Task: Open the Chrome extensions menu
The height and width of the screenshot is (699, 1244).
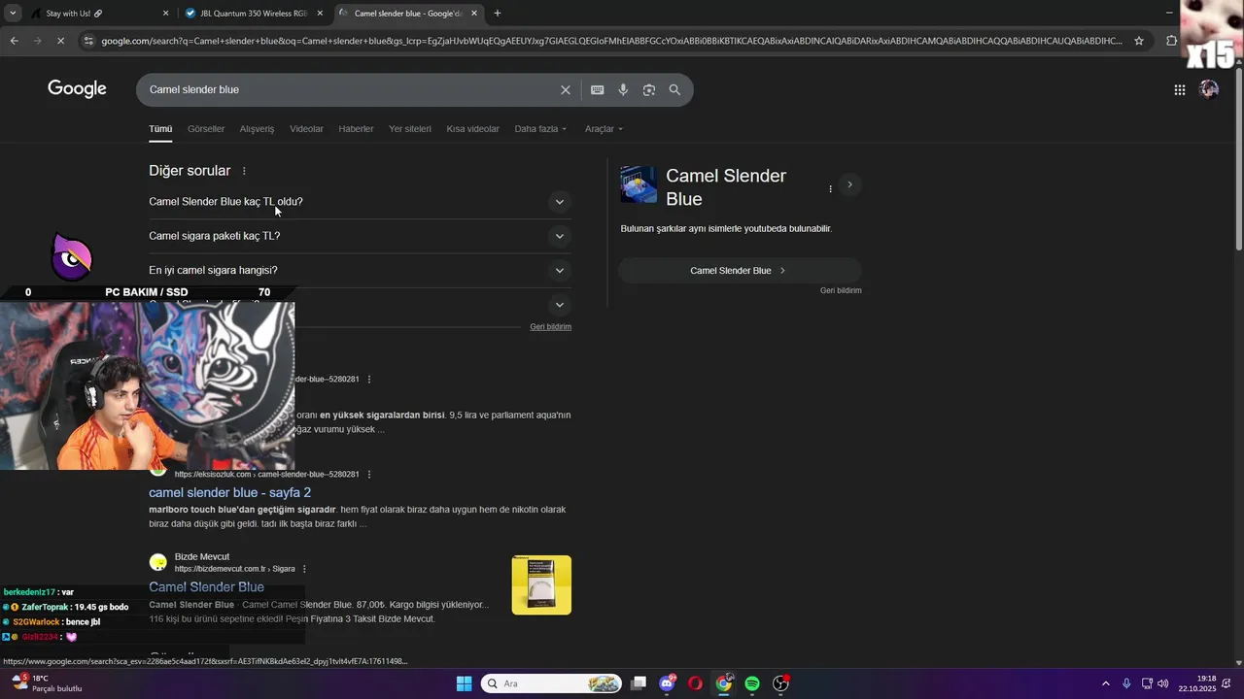Action: coord(1171,41)
